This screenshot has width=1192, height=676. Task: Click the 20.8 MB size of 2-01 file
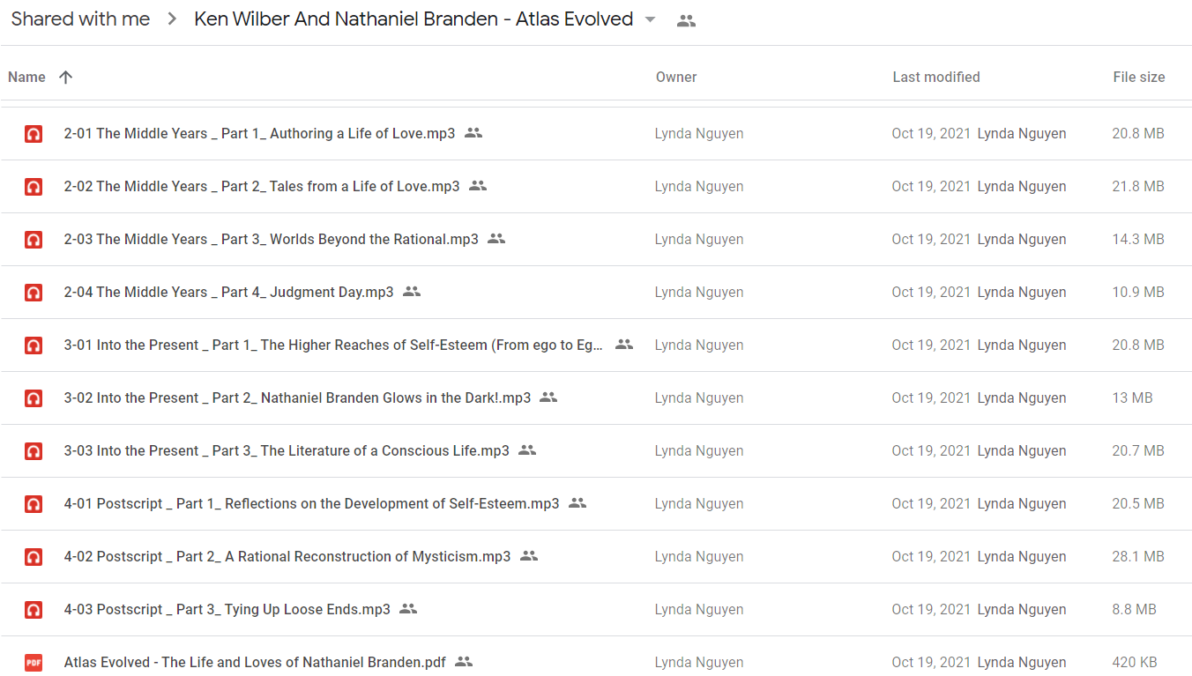pos(1138,134)
